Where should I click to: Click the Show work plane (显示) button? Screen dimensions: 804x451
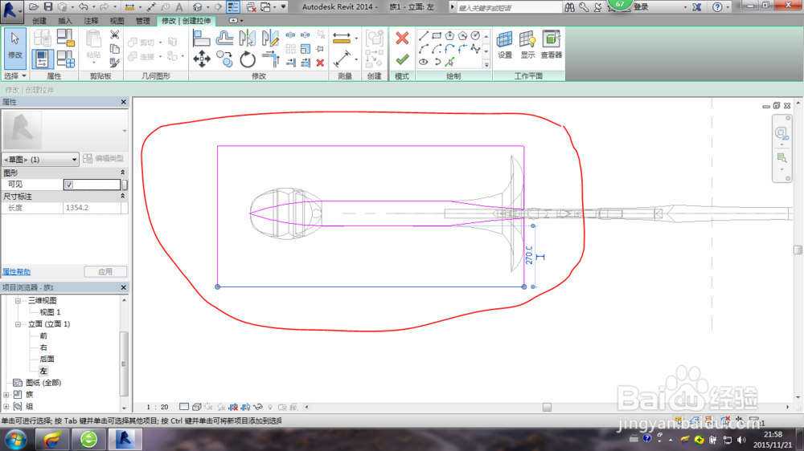(527, 44)
